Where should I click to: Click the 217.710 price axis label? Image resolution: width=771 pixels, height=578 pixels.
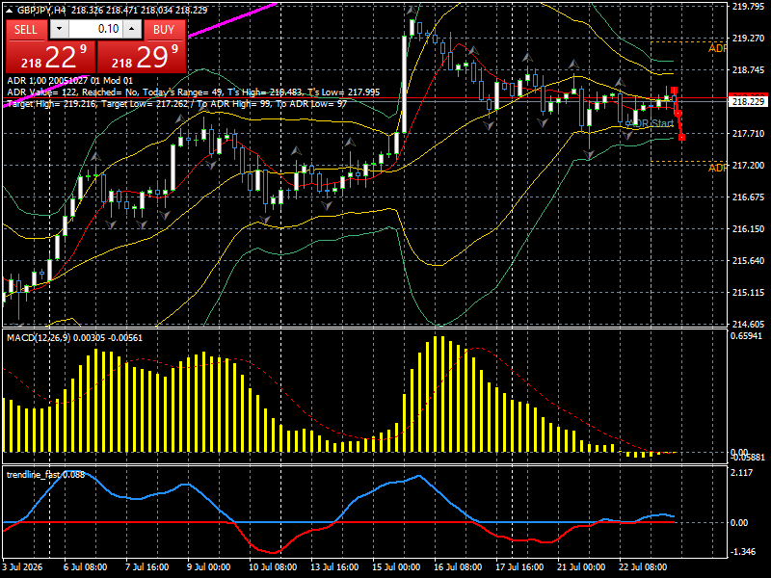pos(748,134)
